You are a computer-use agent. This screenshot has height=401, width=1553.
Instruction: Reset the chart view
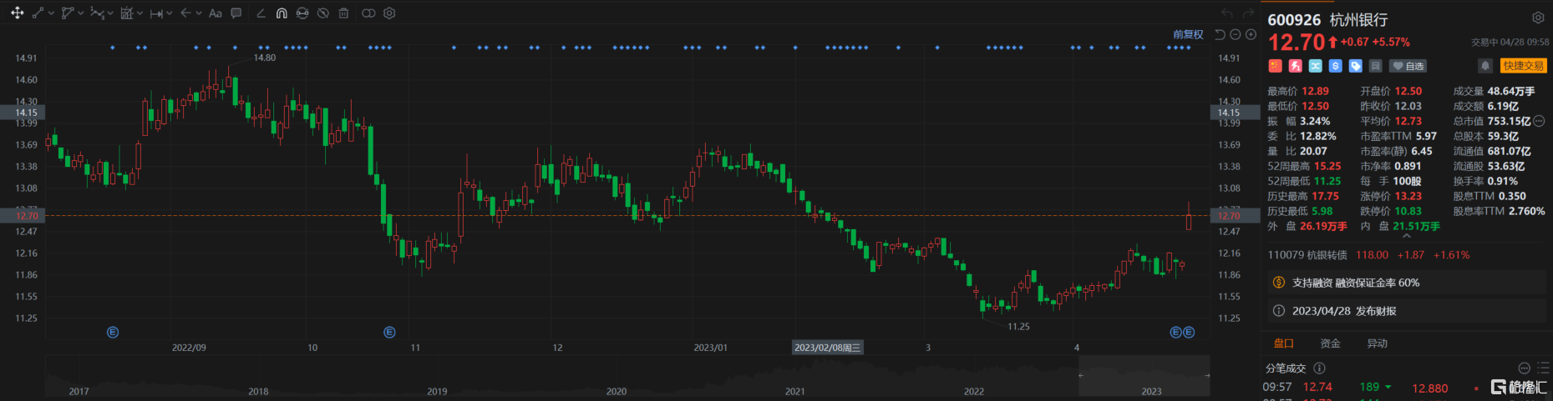pos(1220,34)
